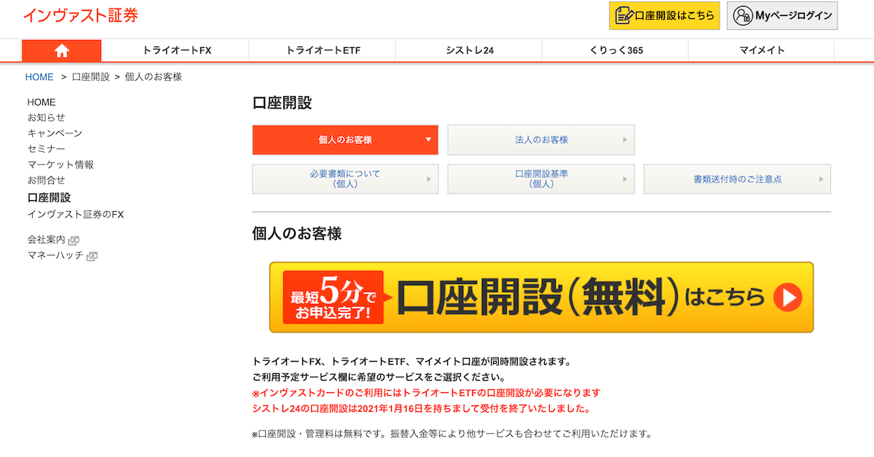The height and width of the screenshot is (457, 874).
Task: Choose the 法人のお客様 button
Action: (x=541, y=140)
